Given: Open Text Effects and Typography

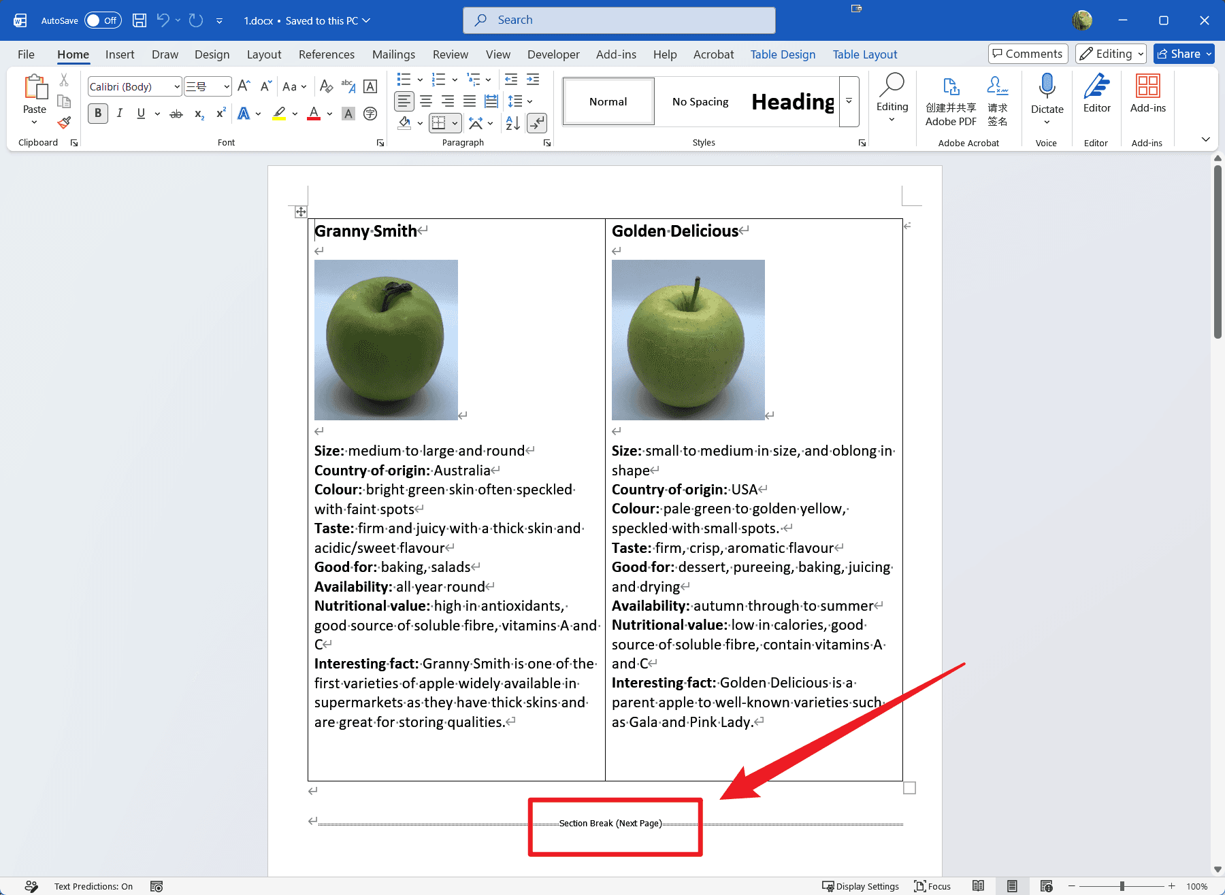Looking at the screenshot, I should (x=244, y=114).
